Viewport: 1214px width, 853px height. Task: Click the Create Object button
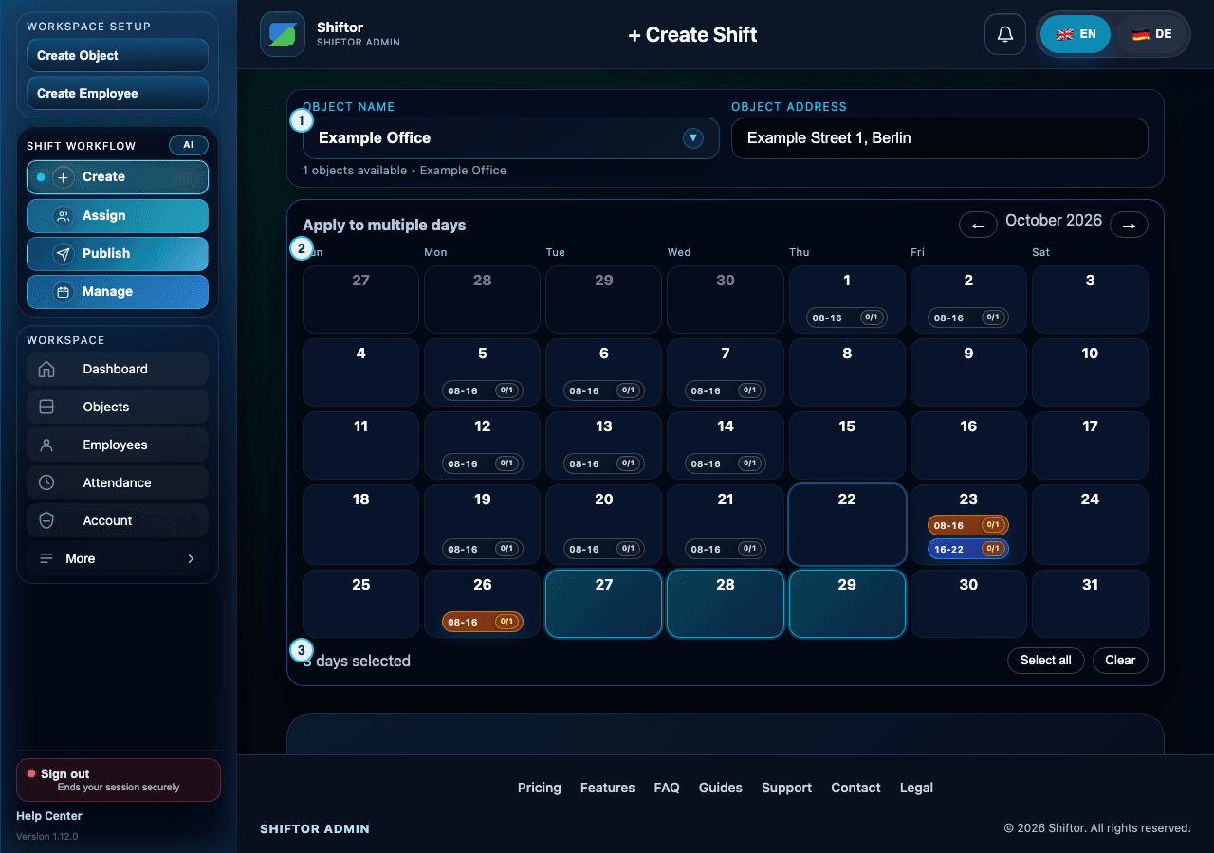click(x=118, y=55)
